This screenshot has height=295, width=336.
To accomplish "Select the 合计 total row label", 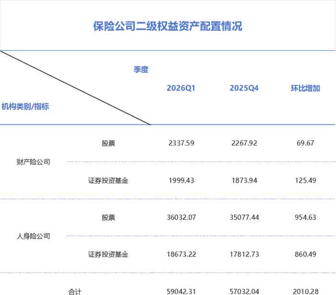I will coord(75,292).
